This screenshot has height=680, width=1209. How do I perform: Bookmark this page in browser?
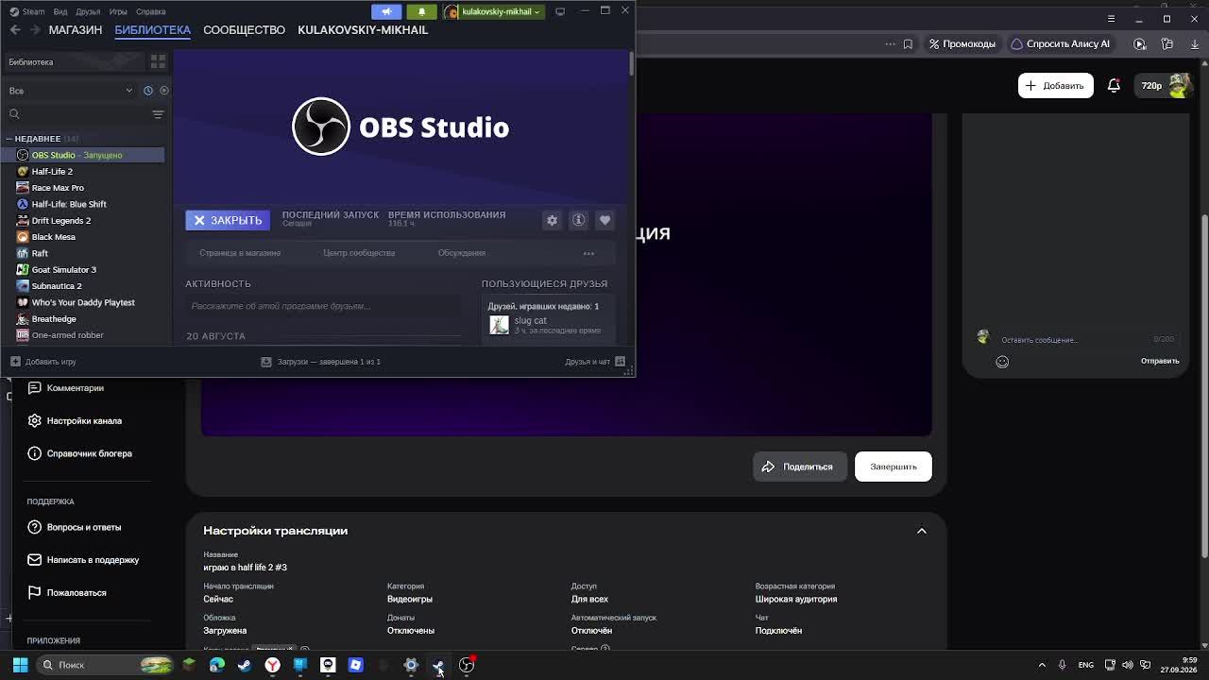(x=908, y=43)
